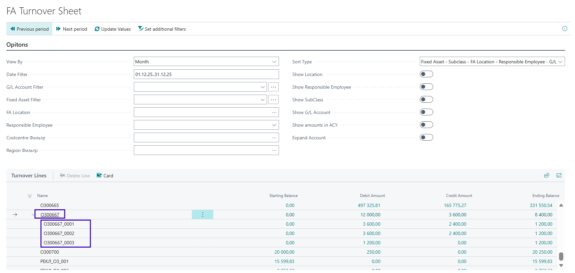Click the Update Values refresh action
The height and width of the screenshot is (273, 575).
(113, 29)
